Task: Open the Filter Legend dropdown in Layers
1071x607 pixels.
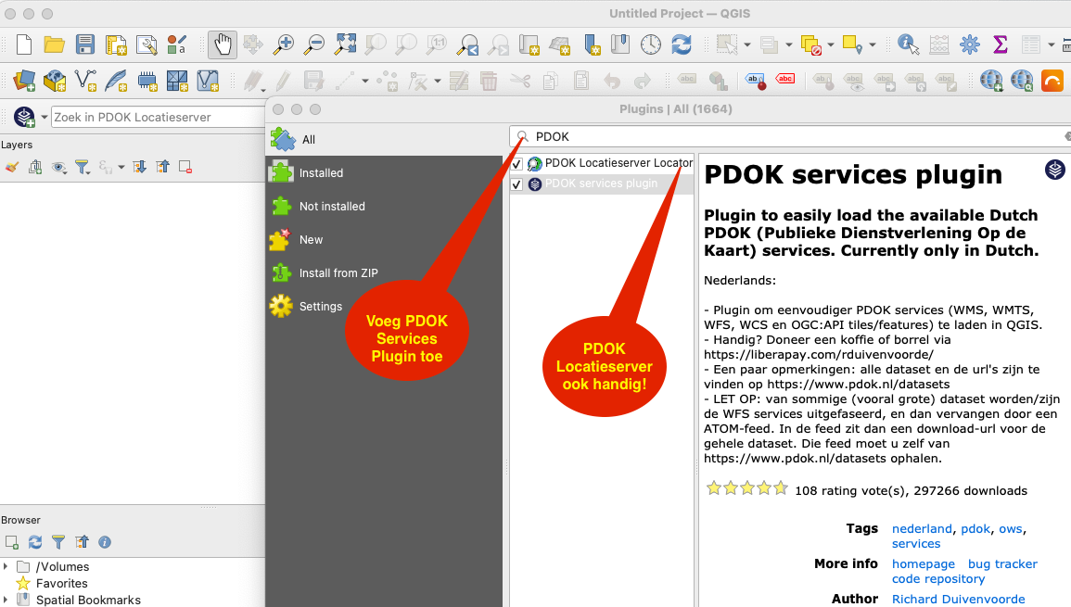Action: tap(83, 167)
